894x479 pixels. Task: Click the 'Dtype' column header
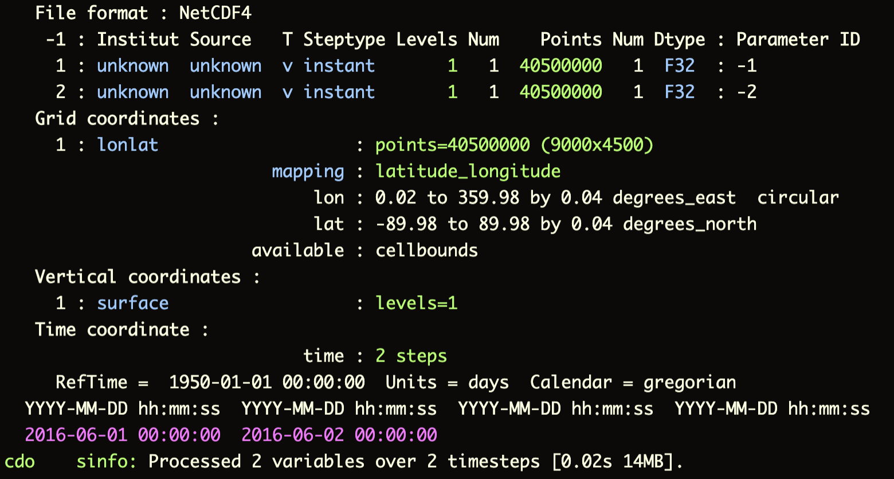click(679, 40)
